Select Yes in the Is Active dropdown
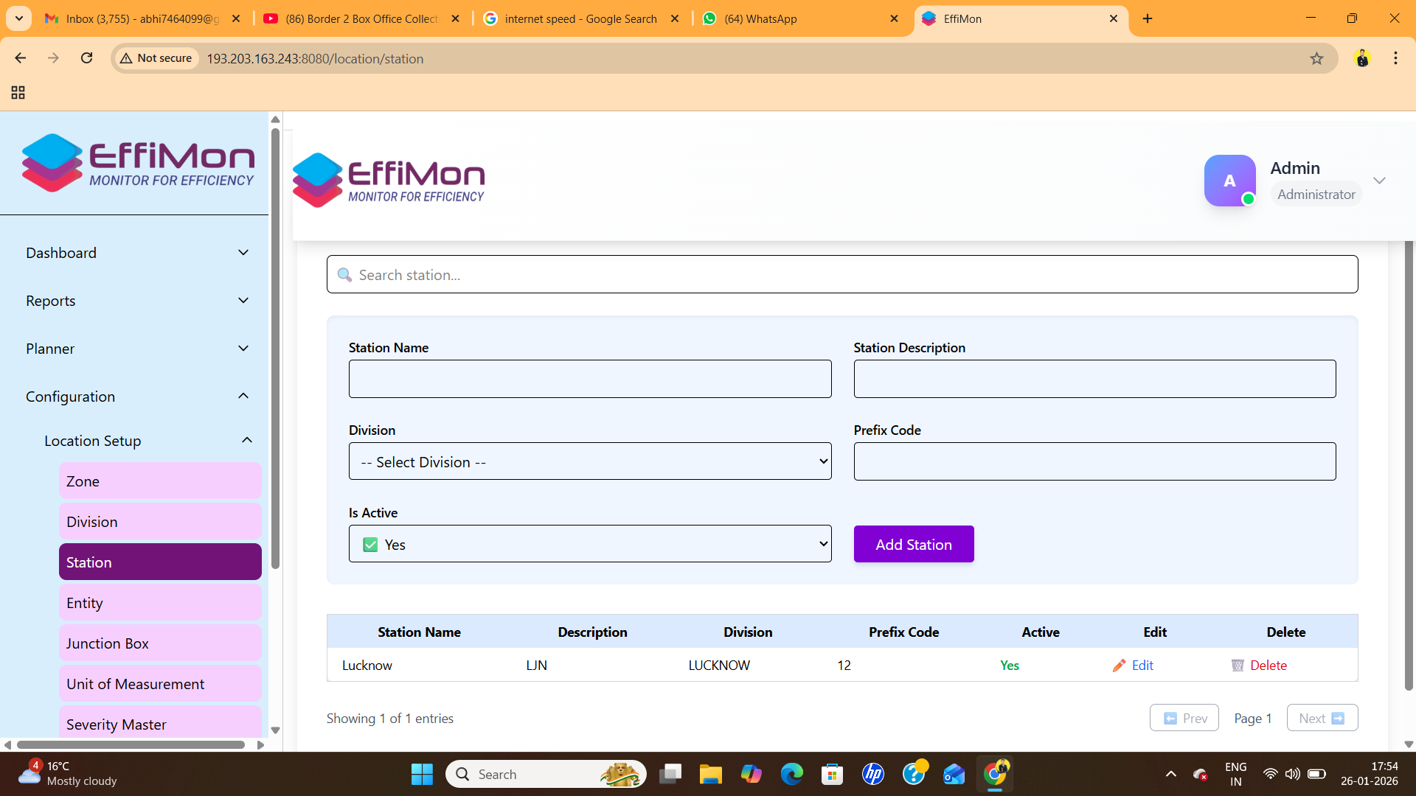The height and width of the screenshot is (796, 1416). pos(589,544)
